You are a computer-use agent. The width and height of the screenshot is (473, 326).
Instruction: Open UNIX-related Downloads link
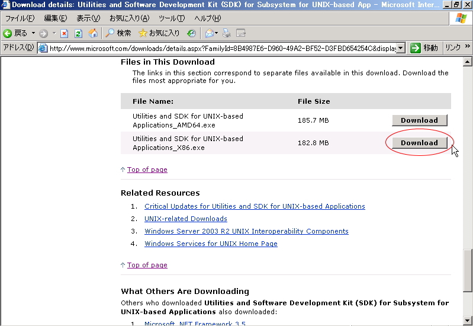pos(186,219)
